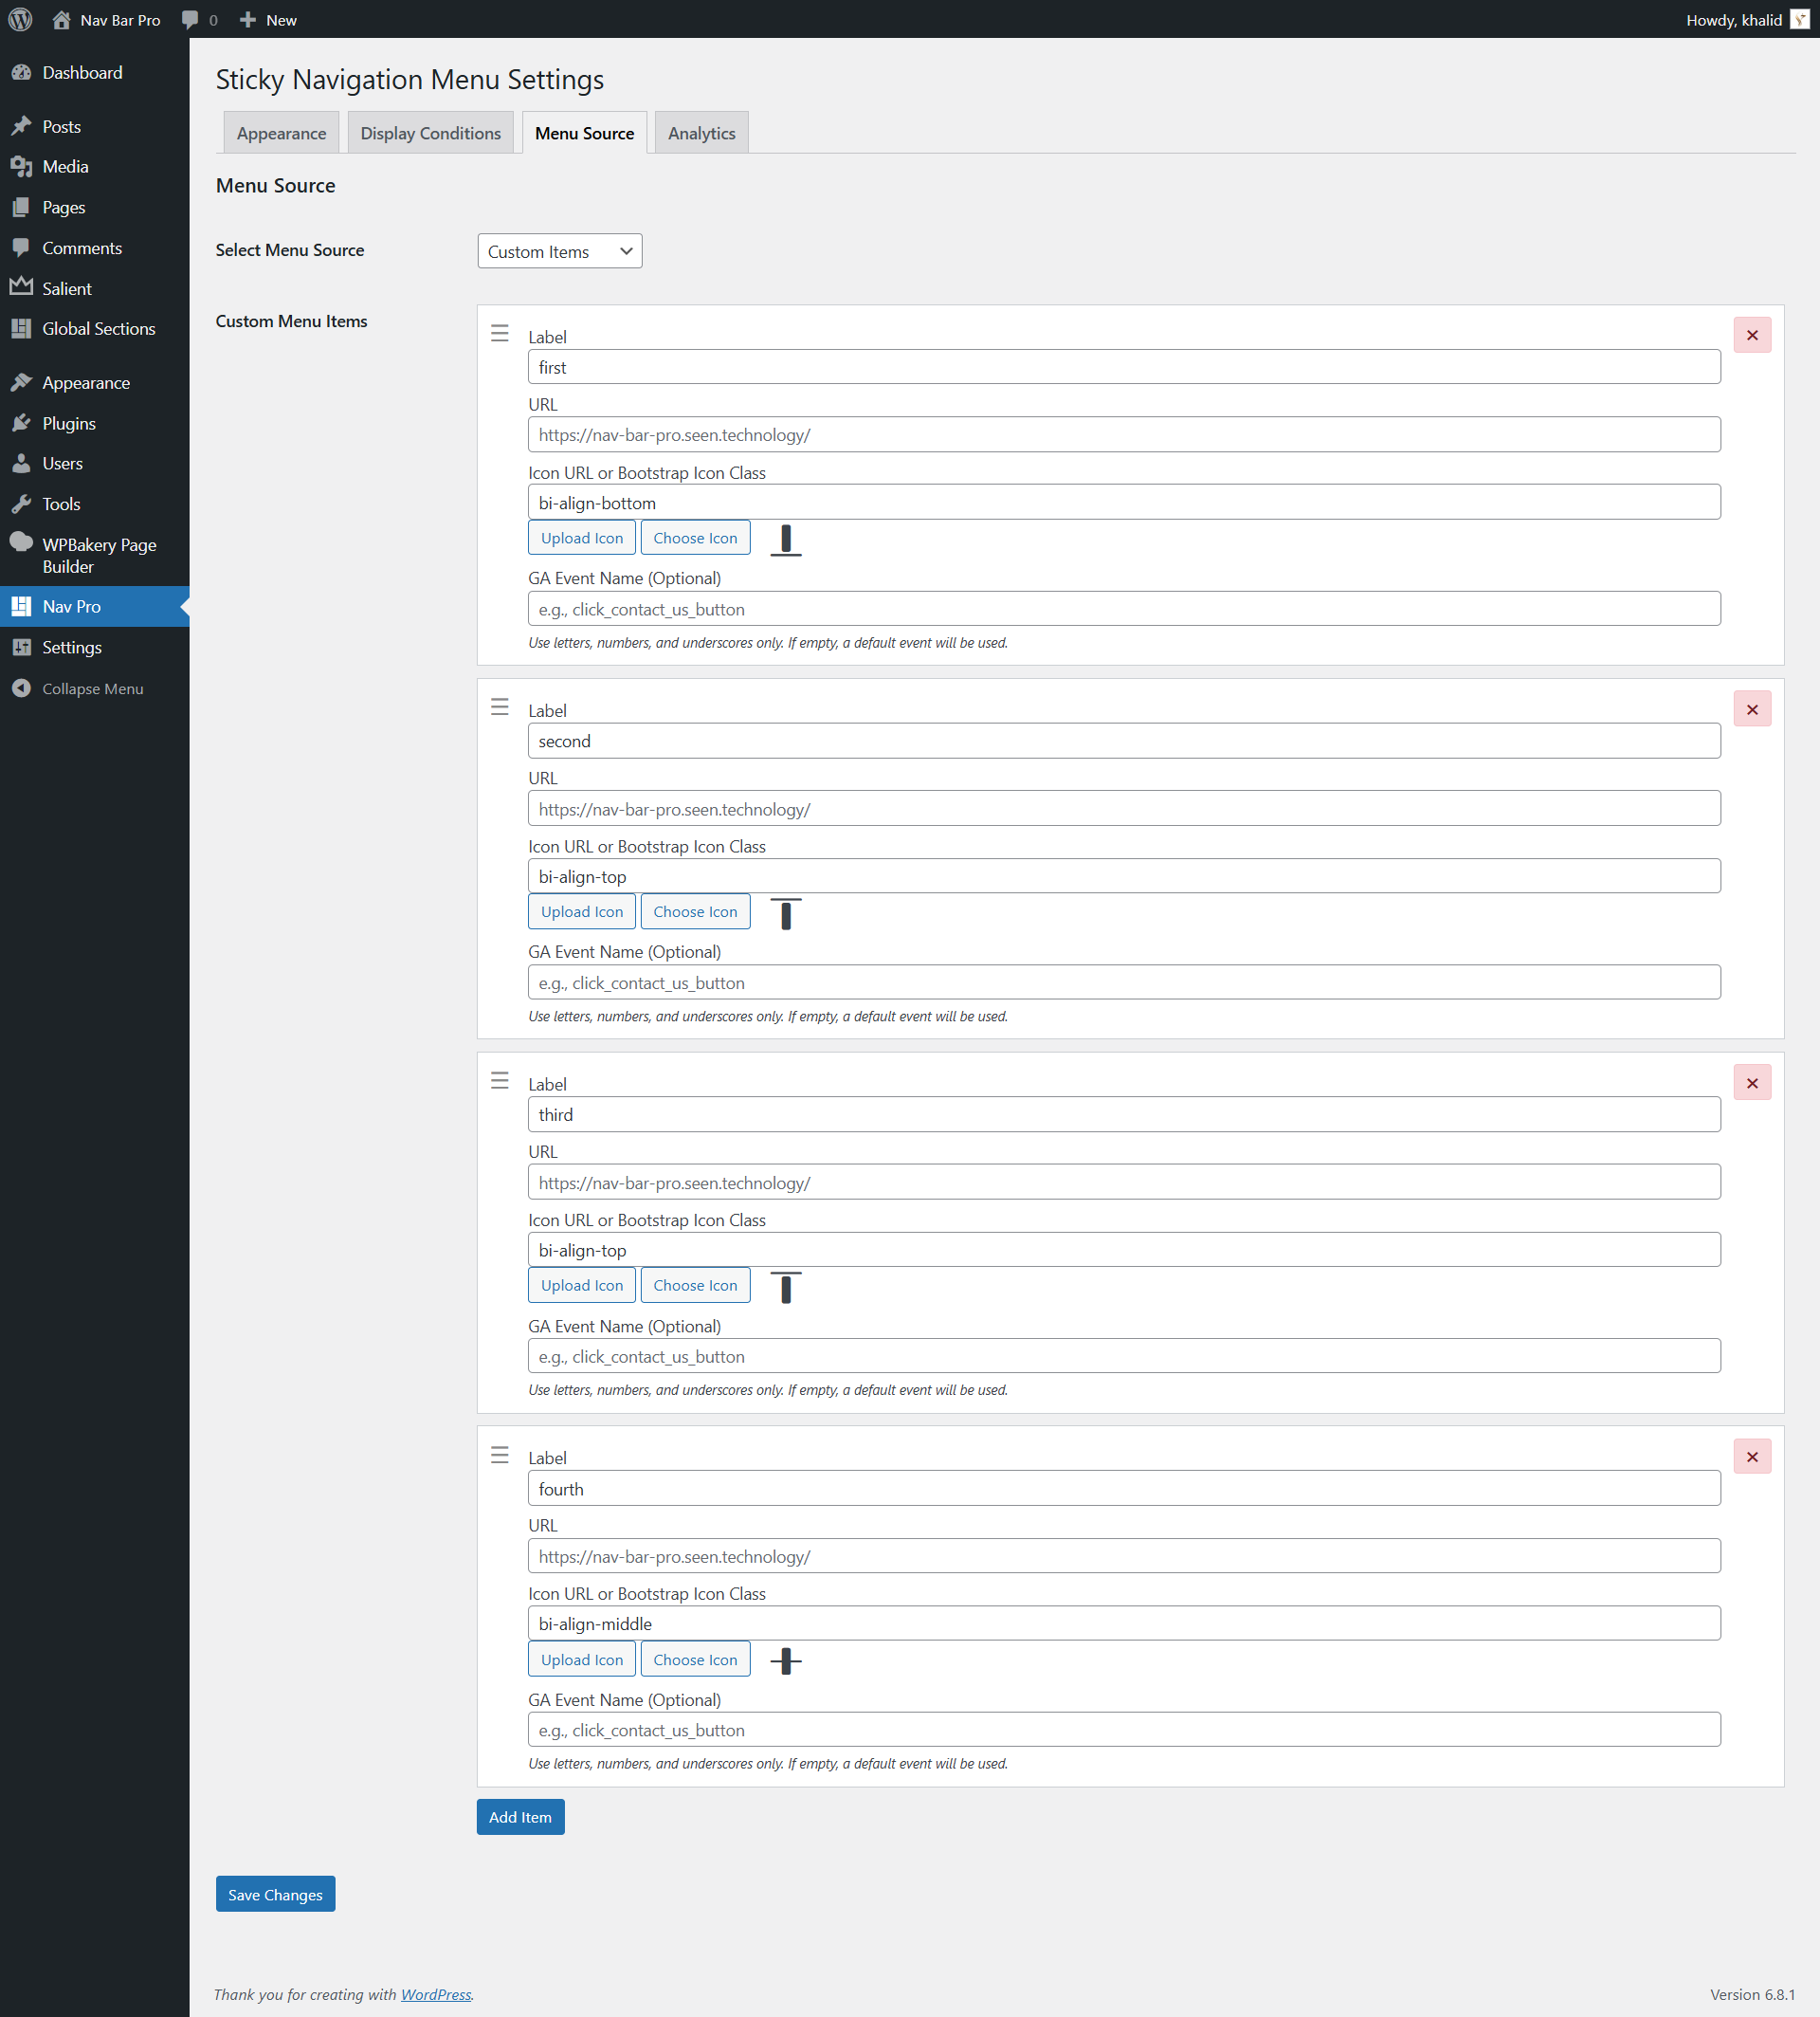Image resolution: width=1820 pixels, height=2017 pixels.
Task: Click Upload Icon for the 'second' item
Action: [x=582, y=911]
